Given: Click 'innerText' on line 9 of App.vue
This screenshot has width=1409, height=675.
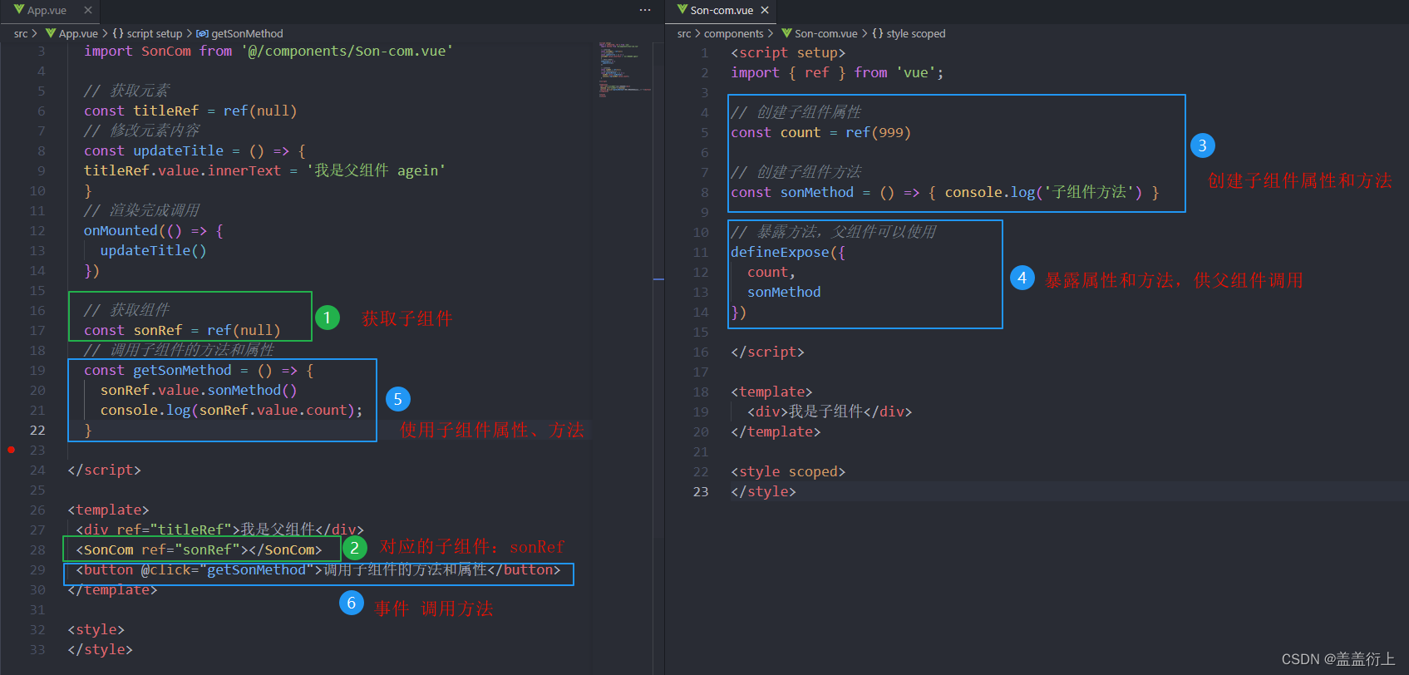Looking at the screenshot, I should [244, 170].
